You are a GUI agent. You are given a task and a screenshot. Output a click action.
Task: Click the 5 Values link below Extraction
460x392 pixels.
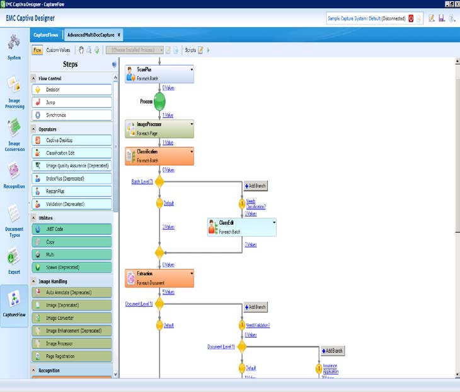click(168, 292)
